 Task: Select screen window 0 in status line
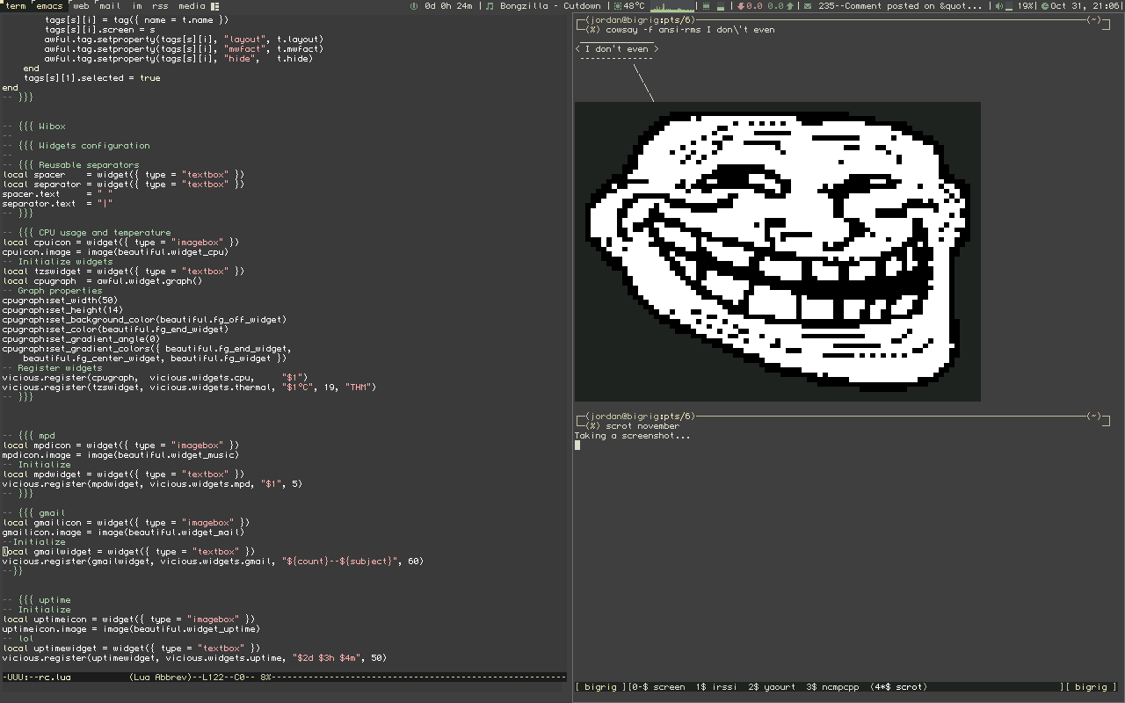pyautogui.click(x=658, y=687)
